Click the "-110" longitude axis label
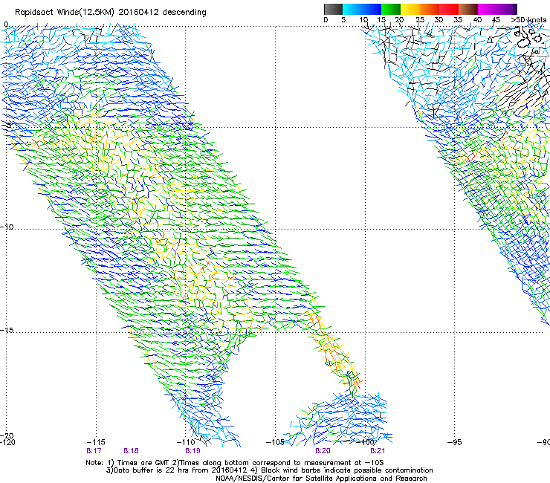The height and width of the screenshot is (483, 550). (186, 442)
